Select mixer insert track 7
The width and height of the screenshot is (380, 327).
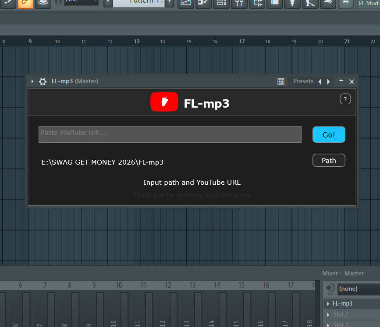[x=45, y=285]
